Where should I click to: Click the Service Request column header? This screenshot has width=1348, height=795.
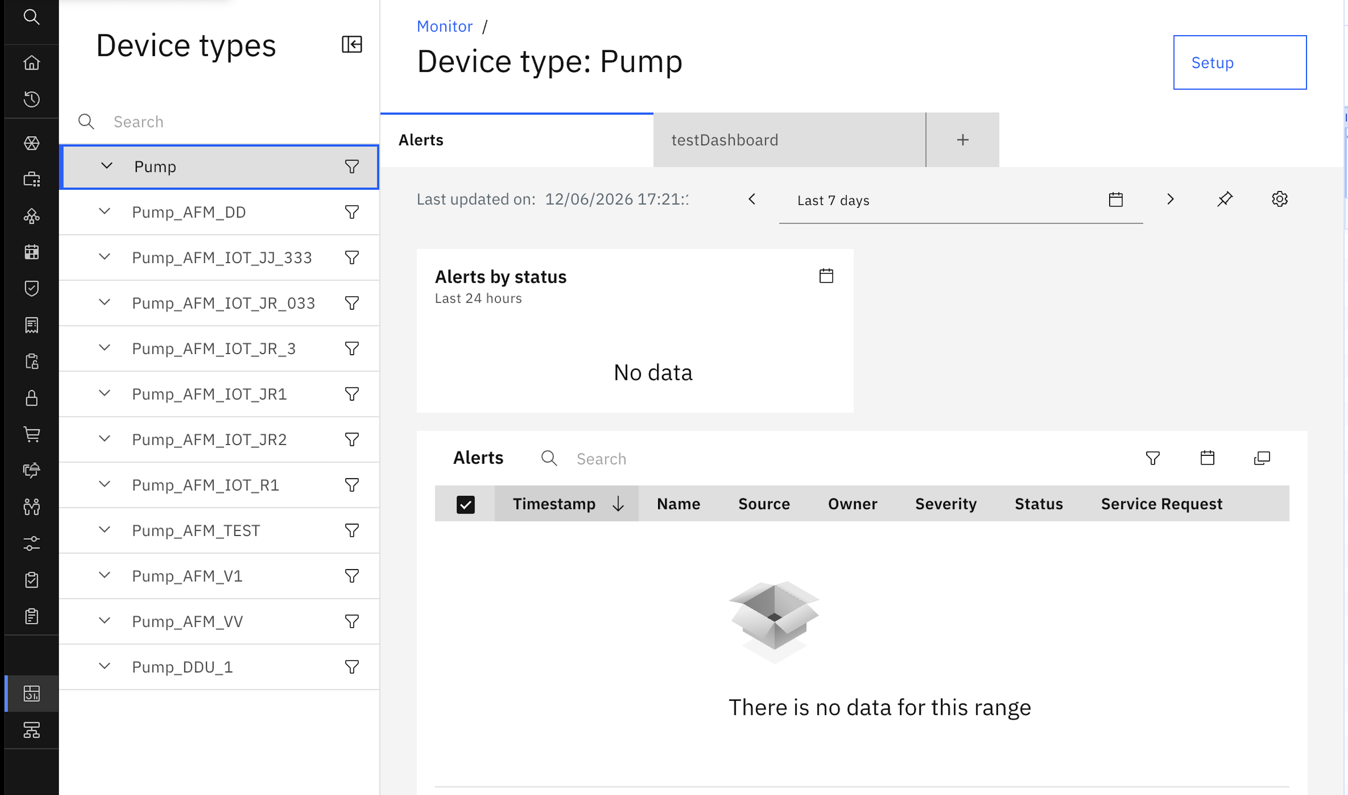tap(1161, 504)
